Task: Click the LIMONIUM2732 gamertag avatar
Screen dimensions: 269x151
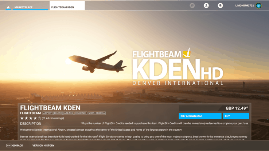Action: (x=258, y=5)
